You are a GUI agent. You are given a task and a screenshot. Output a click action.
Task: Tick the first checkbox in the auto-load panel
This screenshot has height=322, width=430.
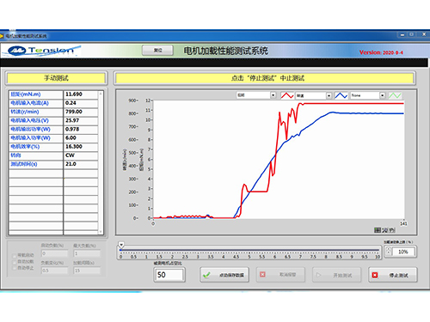tap(14, 256)
